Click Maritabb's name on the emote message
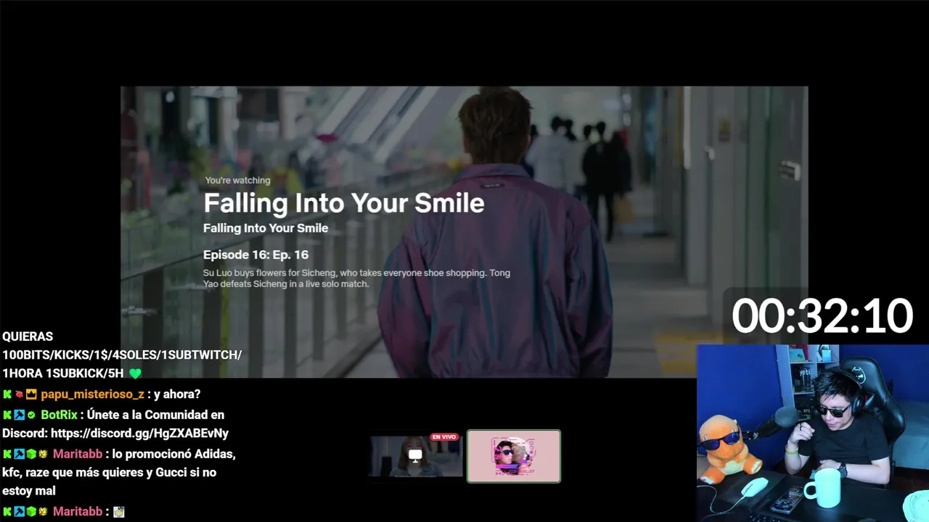 click(x=78, y=511)
